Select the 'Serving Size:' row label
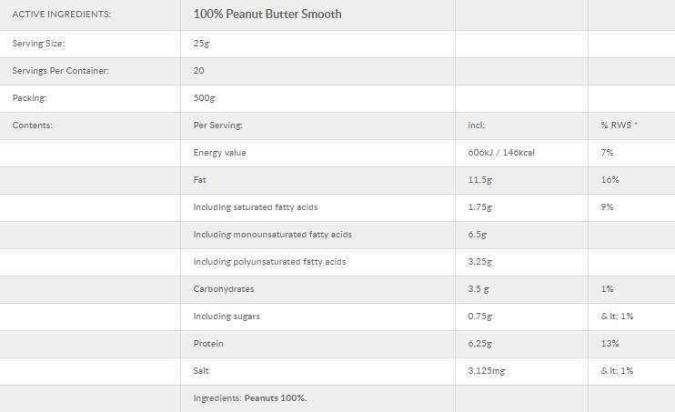Viewport: 675px width, 412px height. point(38,44)
